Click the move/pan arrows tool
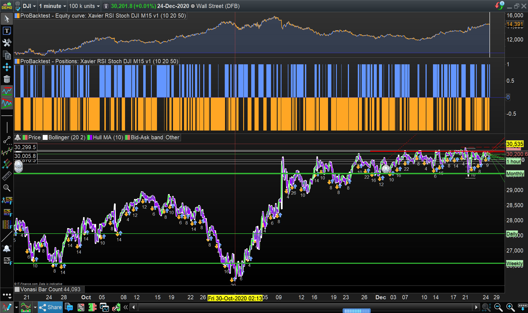 pos(7,67)
